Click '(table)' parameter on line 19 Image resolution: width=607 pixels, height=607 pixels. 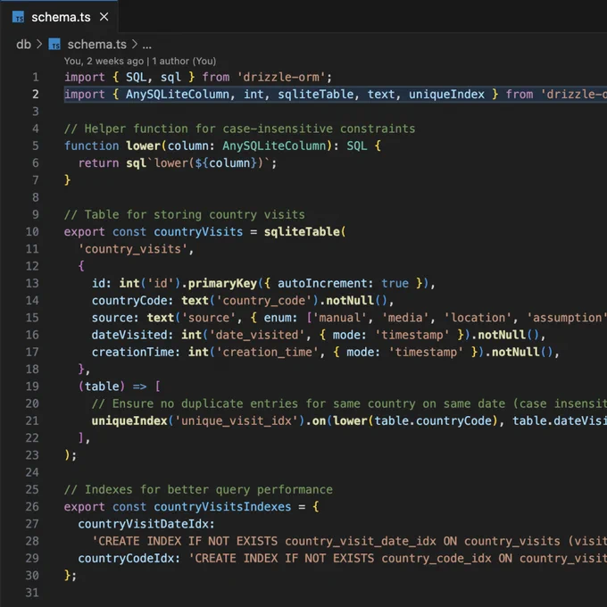[x=102, y=386]
